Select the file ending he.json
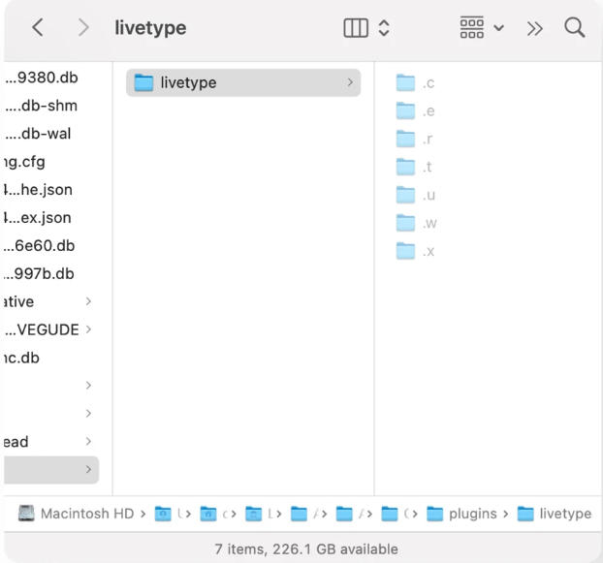The image size is (603, 563). tap(38, 190)
